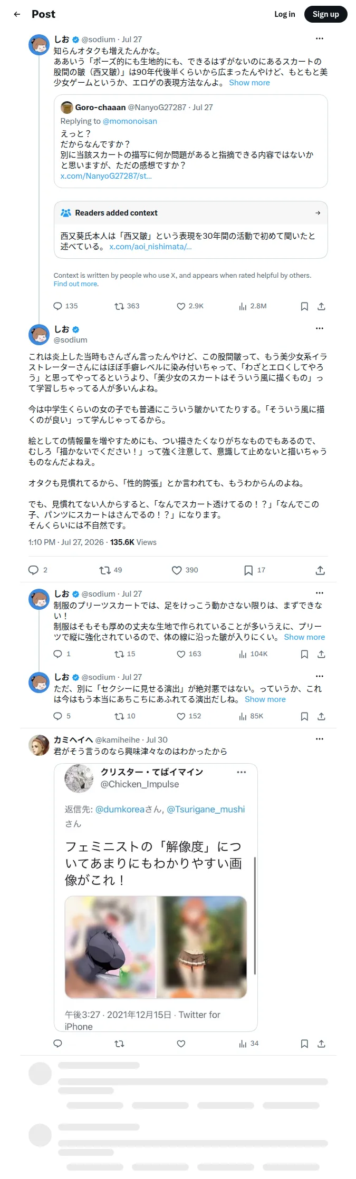Go back using the arrow beside Post

pos(17,14)
